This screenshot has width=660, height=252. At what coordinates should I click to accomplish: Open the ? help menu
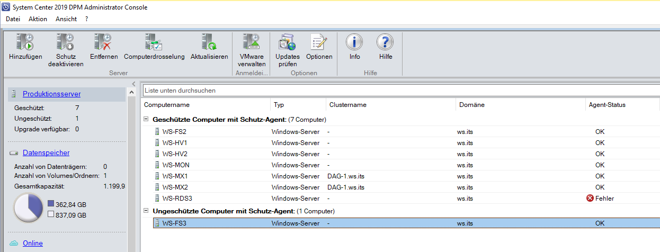86,19
